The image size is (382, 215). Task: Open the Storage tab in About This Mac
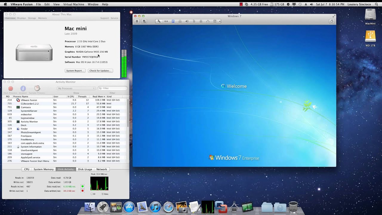(32, 18)
